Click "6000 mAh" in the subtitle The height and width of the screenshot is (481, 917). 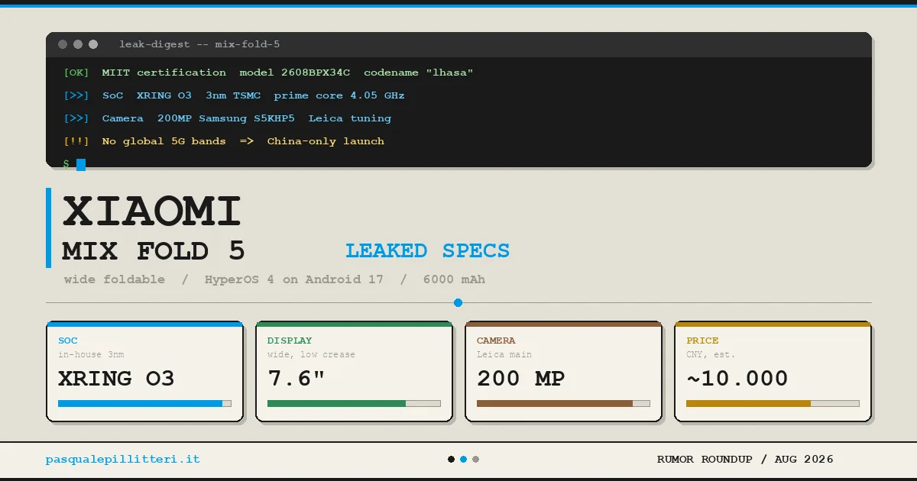coord(454,279)
